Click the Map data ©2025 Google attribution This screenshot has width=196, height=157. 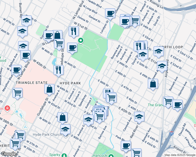coord(179,155)
